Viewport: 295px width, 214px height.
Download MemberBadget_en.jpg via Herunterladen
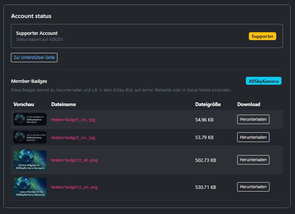tap(253, 137)
